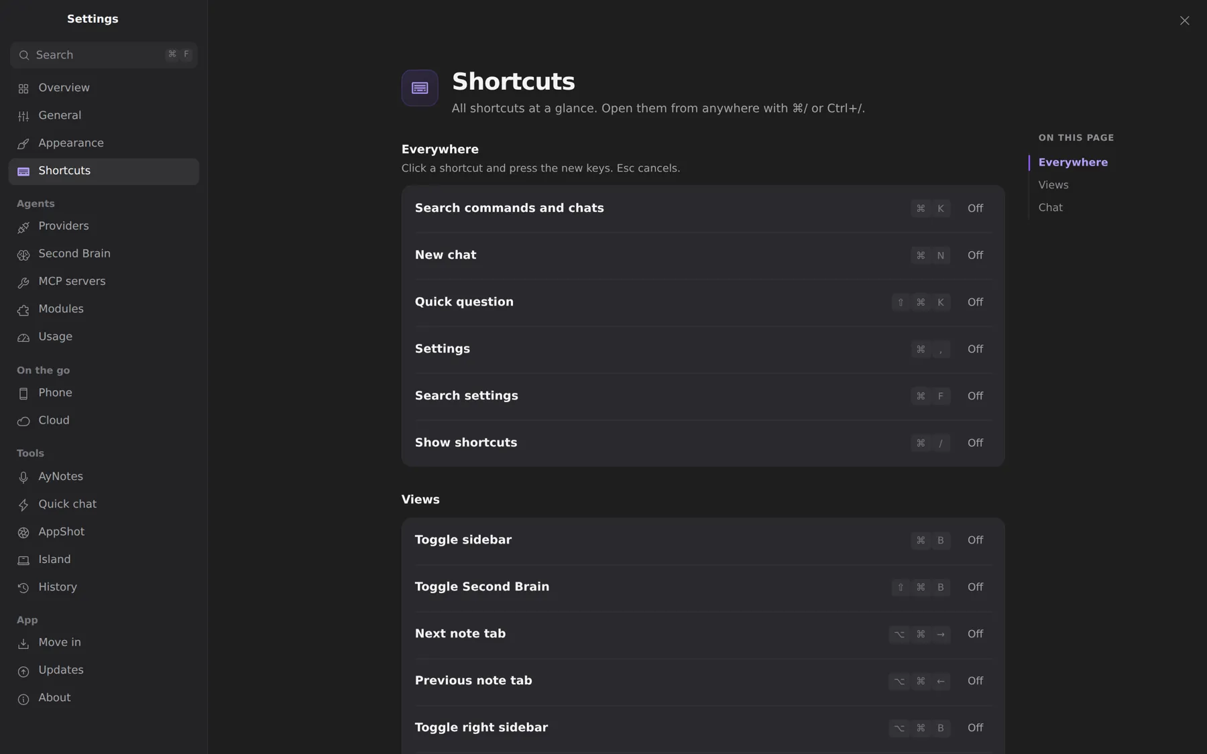Click the MCP servers wrench icon
This screenshot has height=754, width=1207.
(23, 282)
